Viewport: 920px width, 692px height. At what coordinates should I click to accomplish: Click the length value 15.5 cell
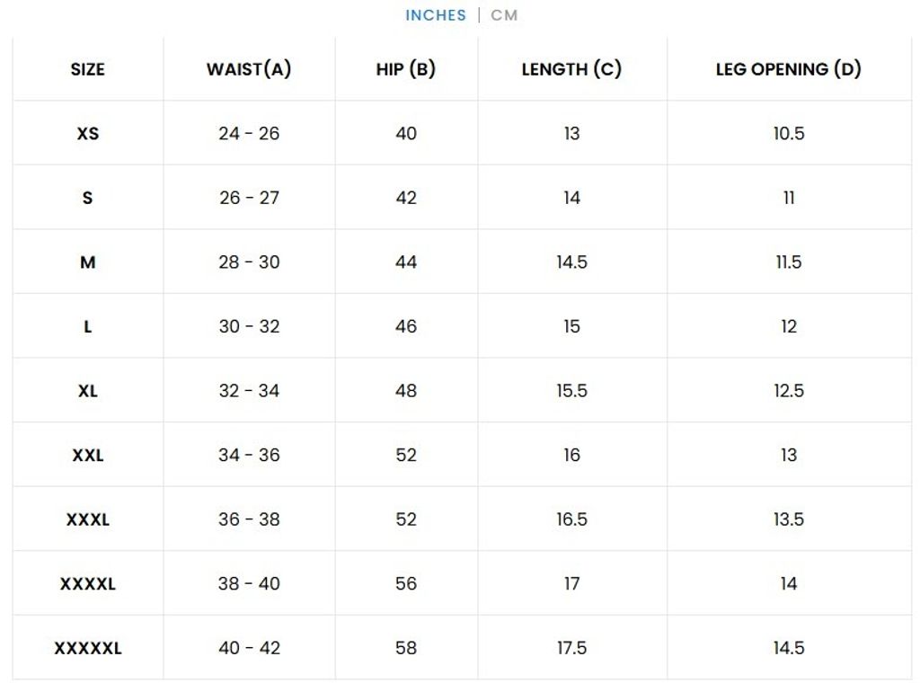tap(571, 391)
